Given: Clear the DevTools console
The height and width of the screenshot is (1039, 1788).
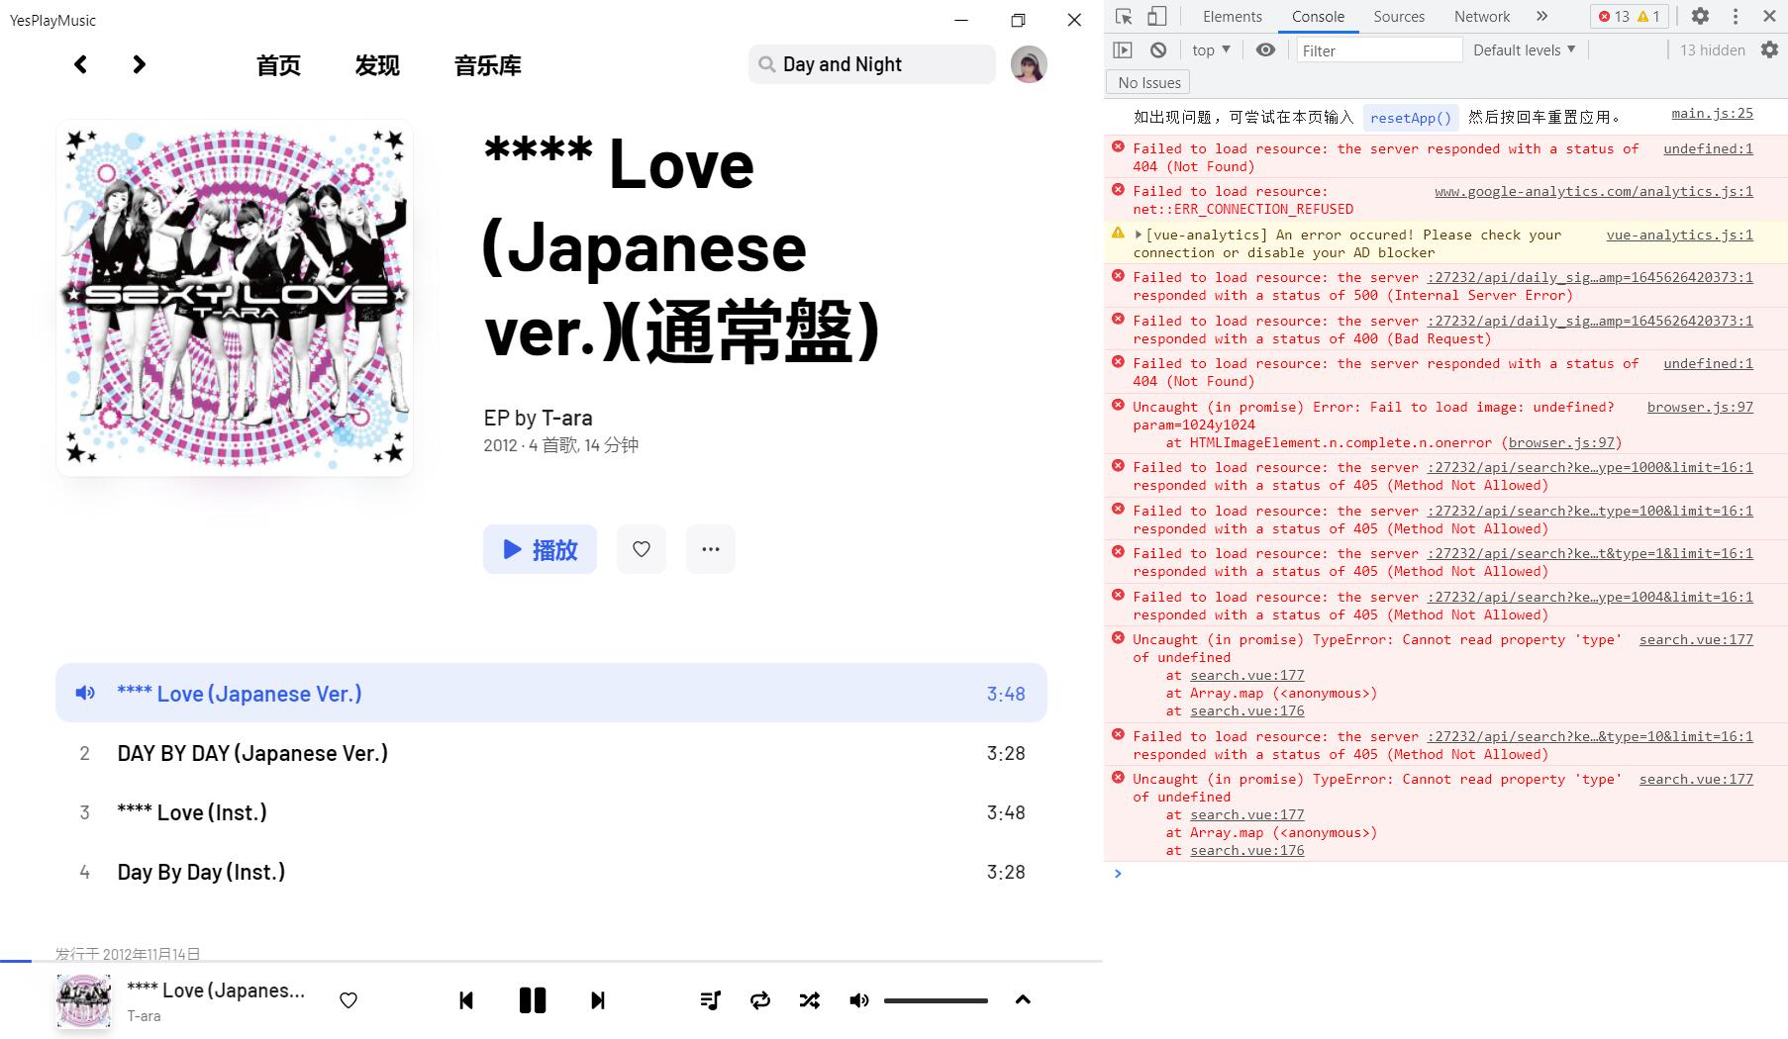Looking at the screenshot, I should click(1158, 50).
